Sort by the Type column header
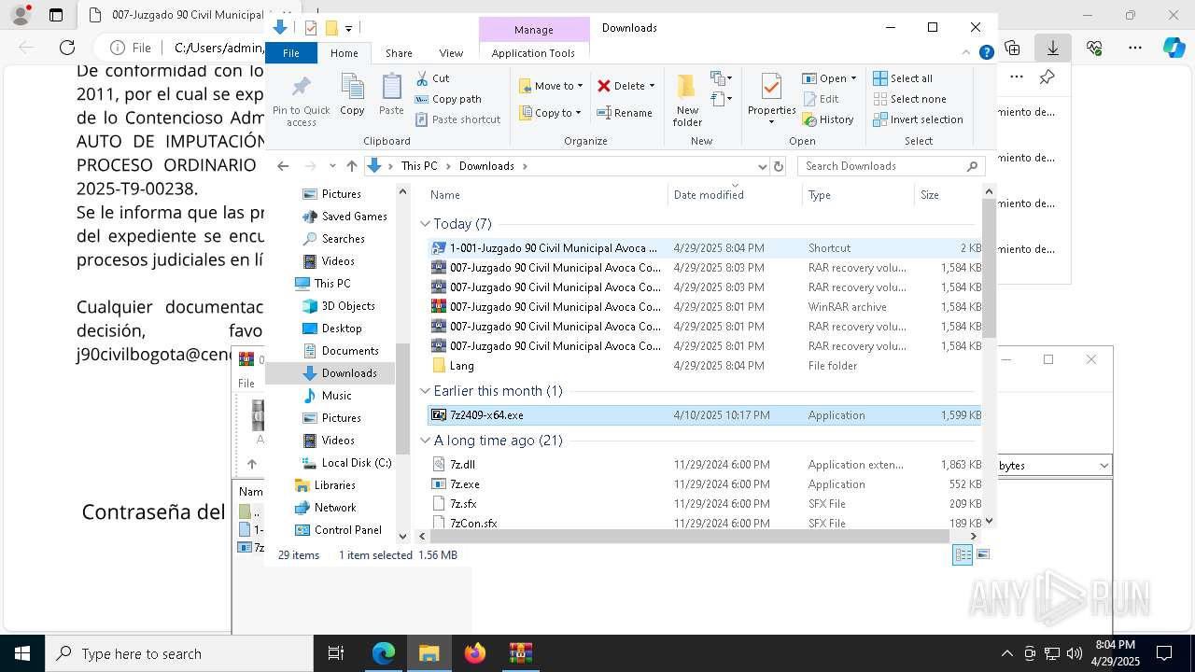This screenshot has width=1195, height=672. click(857, 194)
